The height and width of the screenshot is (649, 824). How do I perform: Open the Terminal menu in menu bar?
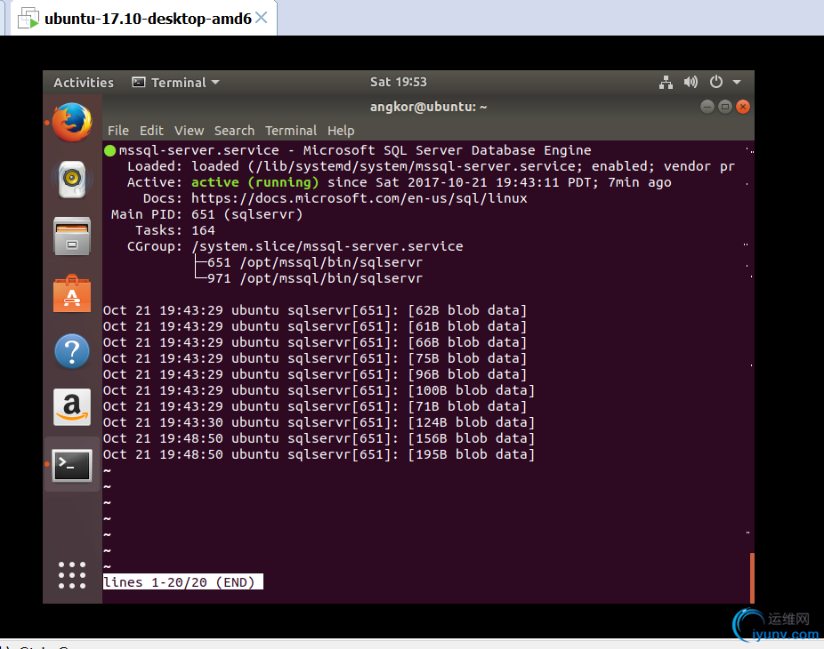(x=291, y=131)
